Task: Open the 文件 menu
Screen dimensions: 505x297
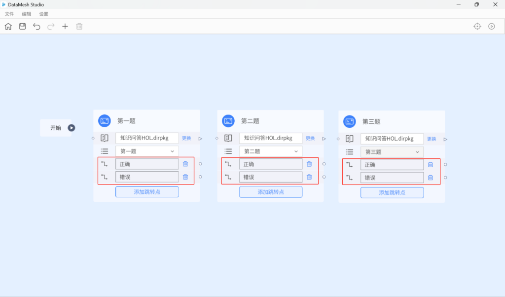Action: tap(9, 14)
